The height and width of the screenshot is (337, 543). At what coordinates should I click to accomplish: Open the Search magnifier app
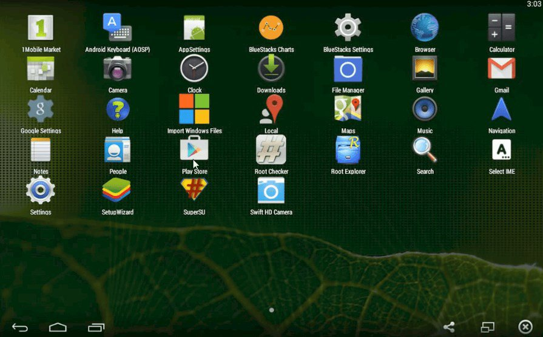pos(425,150)
